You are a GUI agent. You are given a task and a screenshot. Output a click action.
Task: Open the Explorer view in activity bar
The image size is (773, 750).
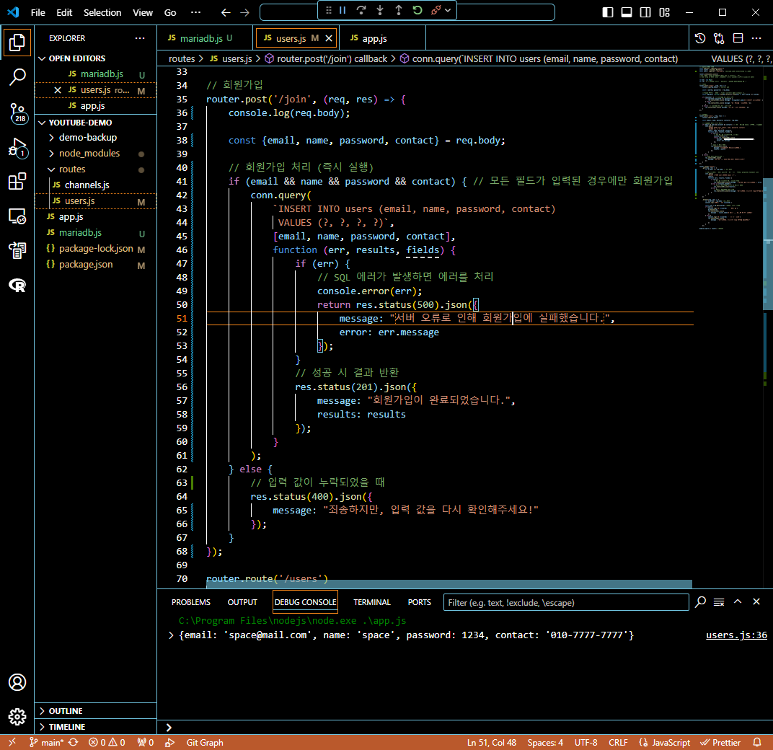17,43
